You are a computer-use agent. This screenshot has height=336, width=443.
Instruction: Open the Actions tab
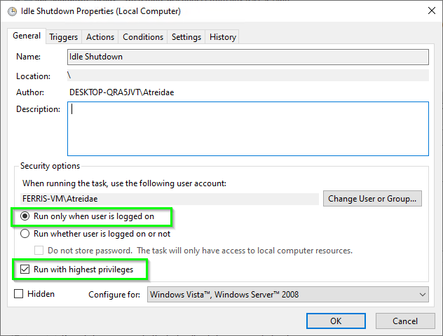click(x=100, y=37)
